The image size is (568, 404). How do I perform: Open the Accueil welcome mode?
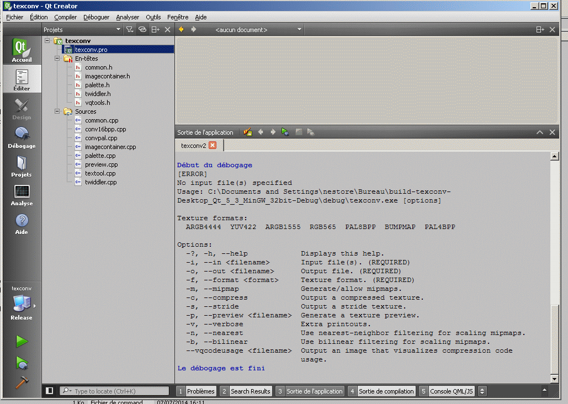coord(22,50)
